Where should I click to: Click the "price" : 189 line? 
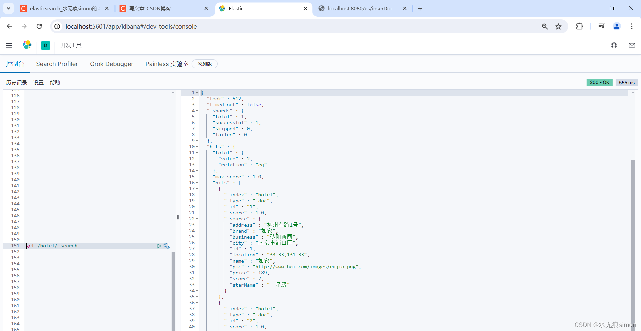point(249,273)
